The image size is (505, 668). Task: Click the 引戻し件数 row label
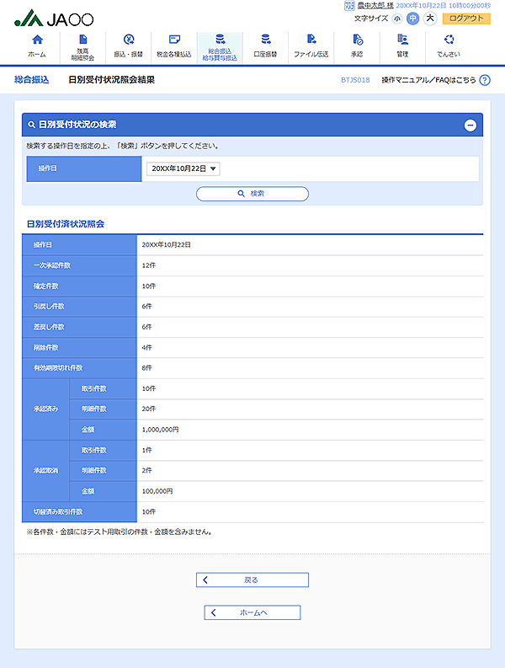click(x=49, y=307)
